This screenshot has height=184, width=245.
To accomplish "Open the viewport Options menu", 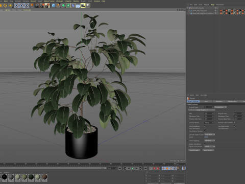I will pyautogui.click(x=8, y=10).
